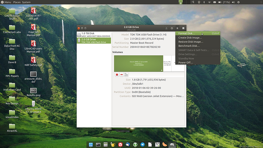Open the Vivaldi browser from the dock
This screenshot has height=148, width=263.
point(120,145)
